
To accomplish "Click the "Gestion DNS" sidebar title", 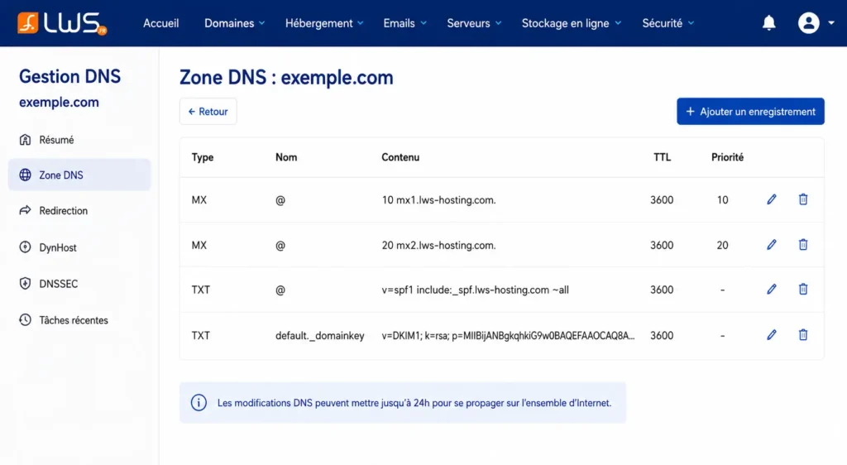I will click(x=69, y=76).
